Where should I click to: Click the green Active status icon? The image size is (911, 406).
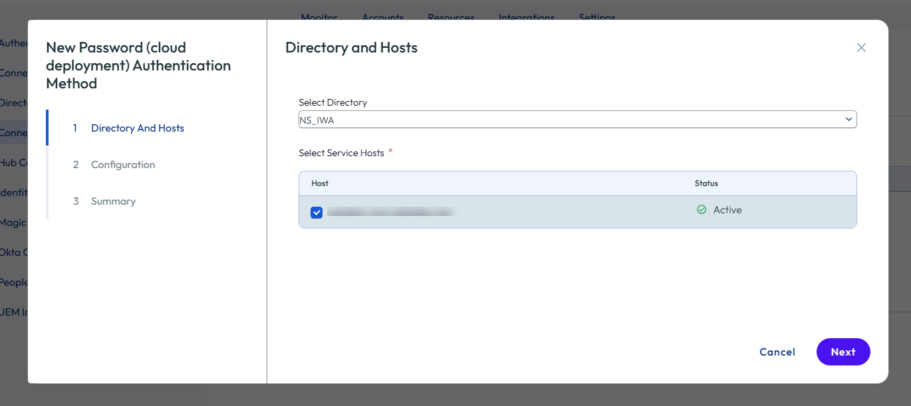tap(702, 210)
